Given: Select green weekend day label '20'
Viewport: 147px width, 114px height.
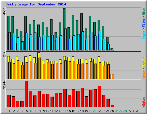Looking at the screenshot, I should click(x=90, y=111).
